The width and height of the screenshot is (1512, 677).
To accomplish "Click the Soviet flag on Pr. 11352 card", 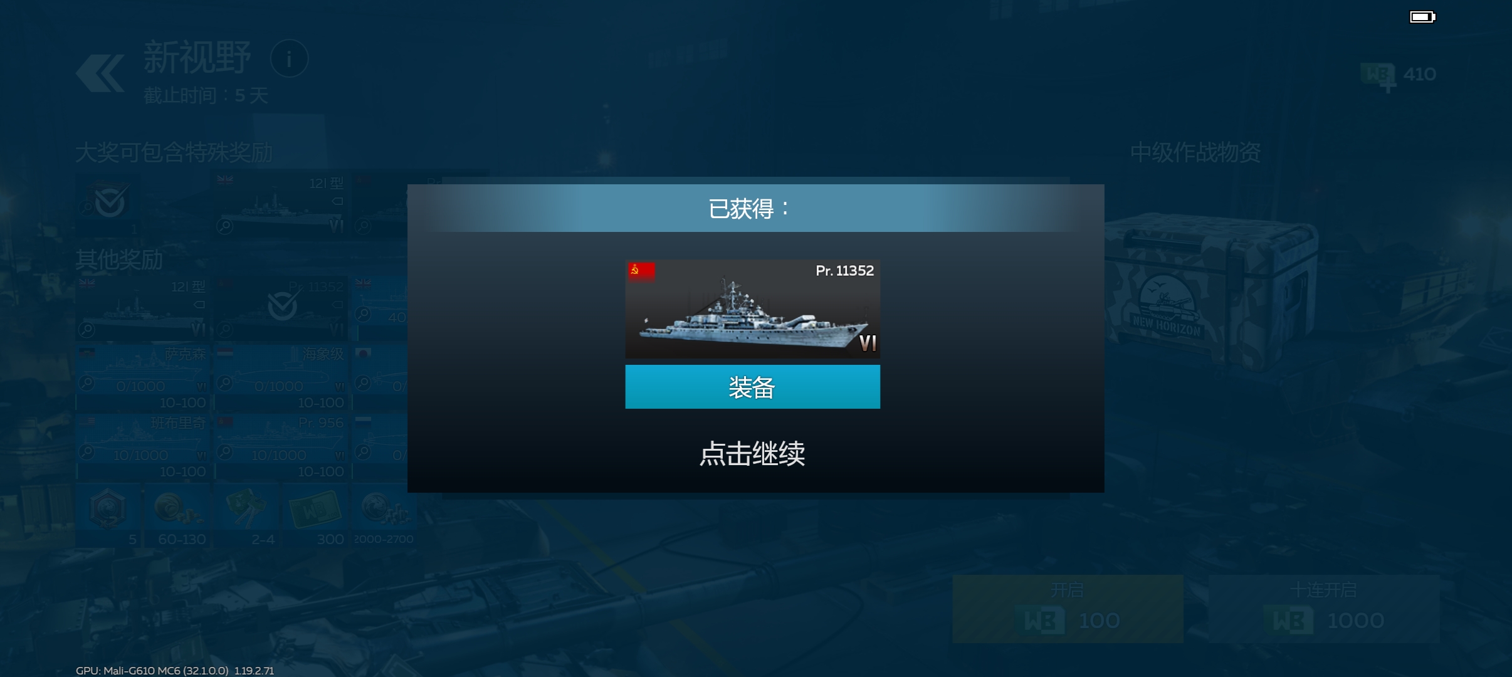I will (641, 271).
